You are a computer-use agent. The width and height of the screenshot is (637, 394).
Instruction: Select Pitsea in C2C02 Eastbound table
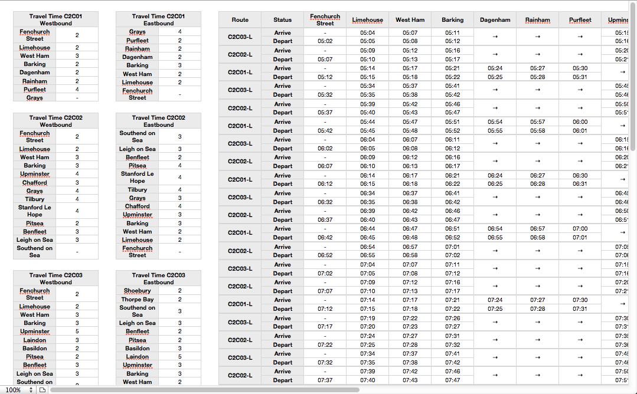click(x=138, y=166)
